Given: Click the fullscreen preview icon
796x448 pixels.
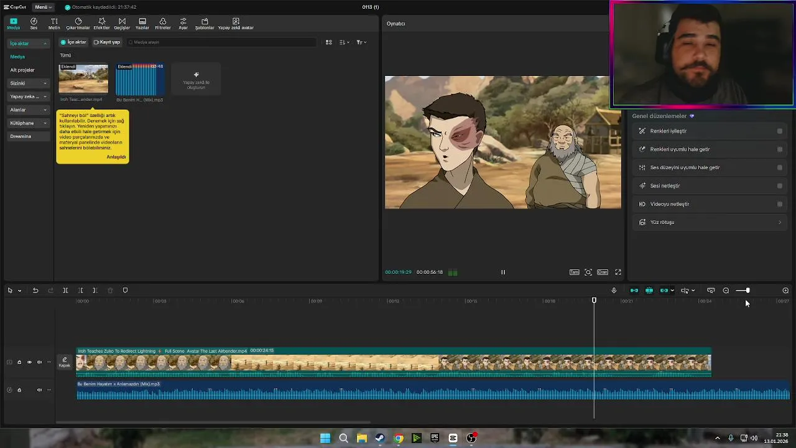Looking at the screenshot, I should point(618,272).
